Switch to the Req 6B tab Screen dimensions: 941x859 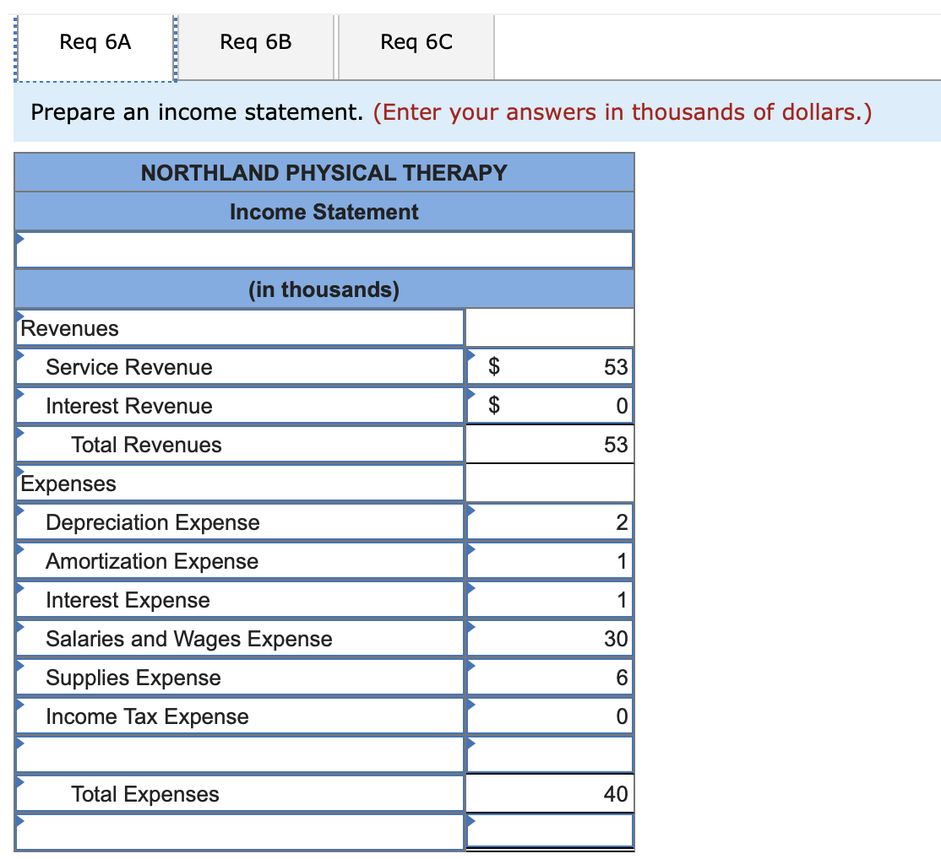pyautogui.click(x=255, y=40)
